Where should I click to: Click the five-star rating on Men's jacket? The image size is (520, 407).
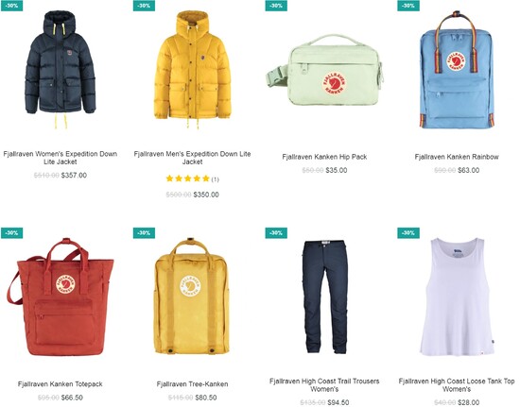pyautogui.click(x=188, y=178)
